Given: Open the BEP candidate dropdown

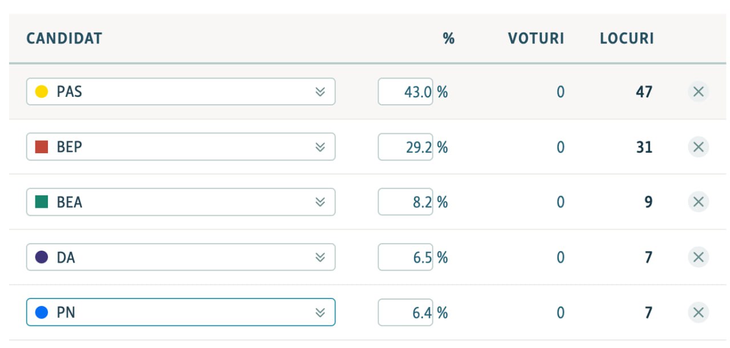Looking at the screenshot, I should pyautogui.click(x=181, y=147).
